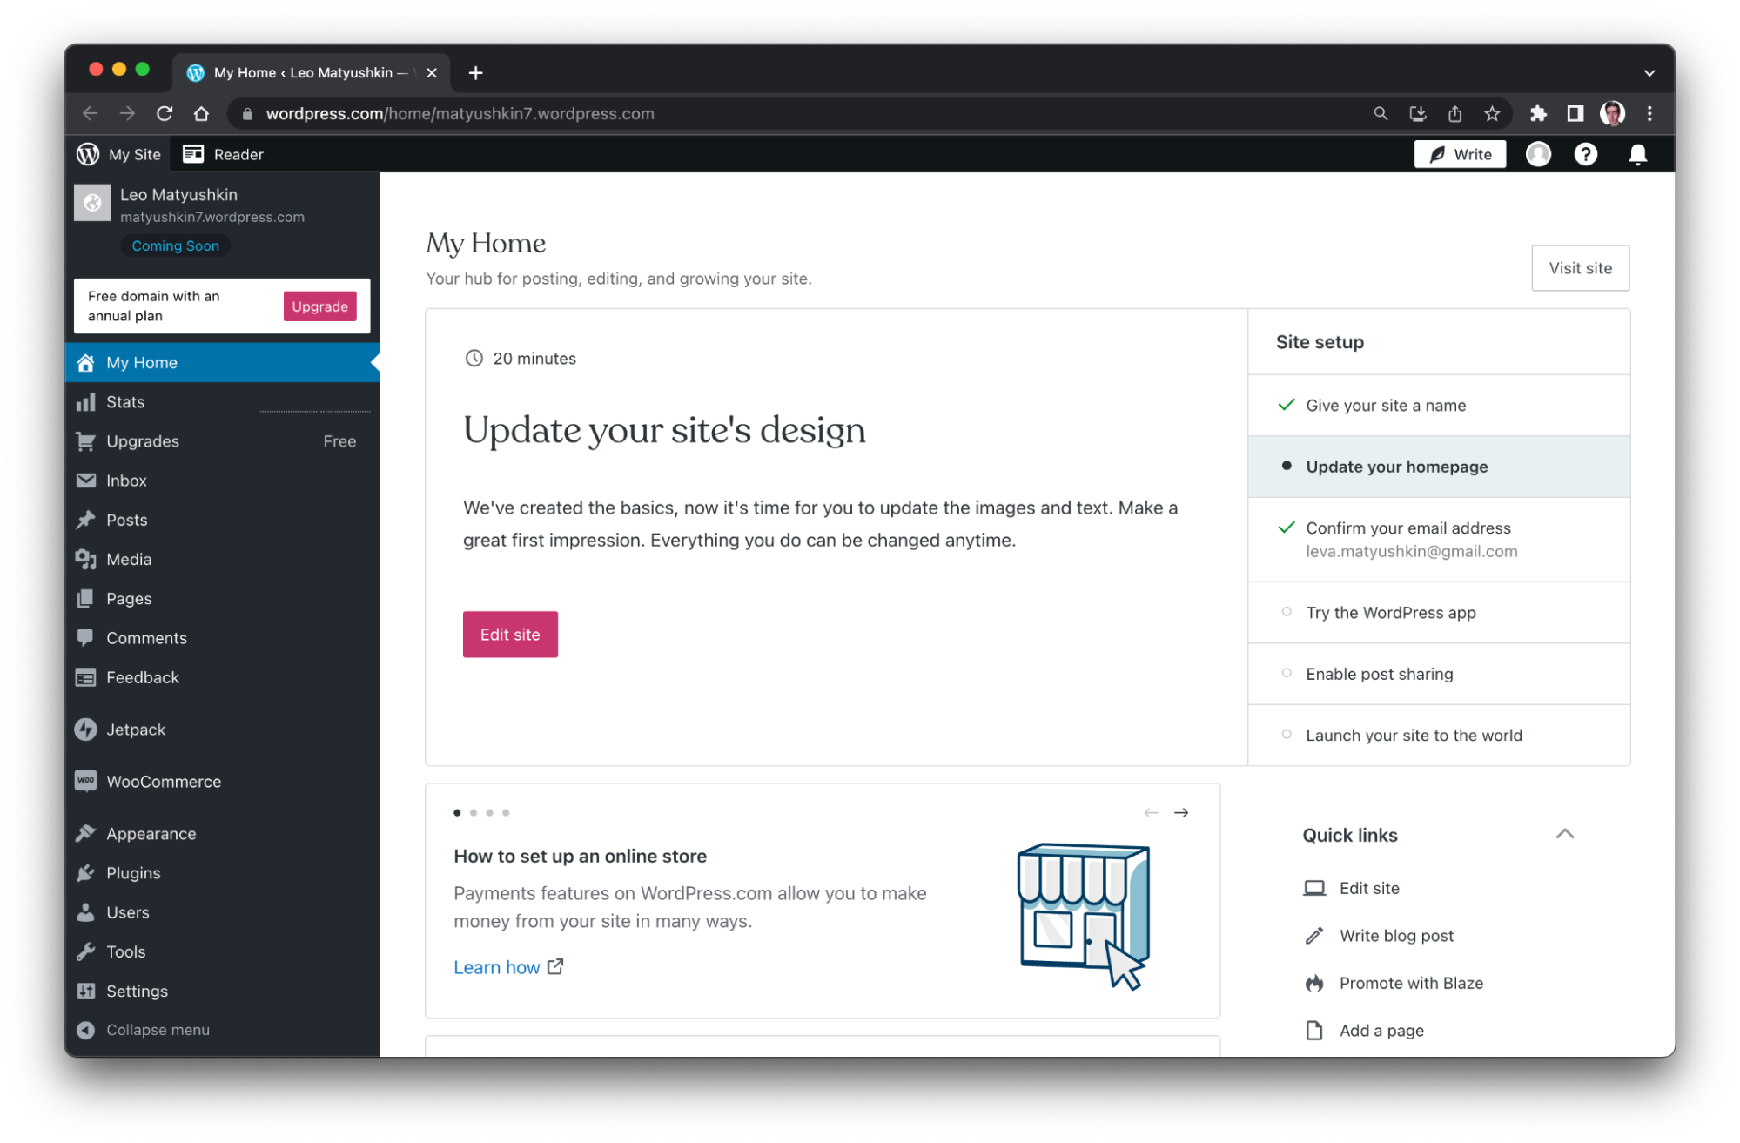Image resolution: width=1740 pixels, height=1143 pixels.
Task: Go to previous tip with left arrow
Action: [x=1151, y=812]
